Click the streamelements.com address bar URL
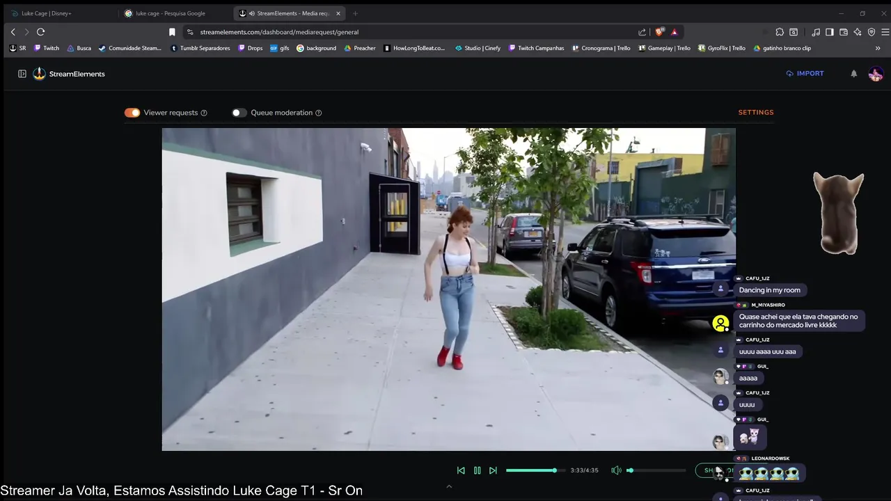This screenshot has height=501, width=891. (x=279, y=32)
